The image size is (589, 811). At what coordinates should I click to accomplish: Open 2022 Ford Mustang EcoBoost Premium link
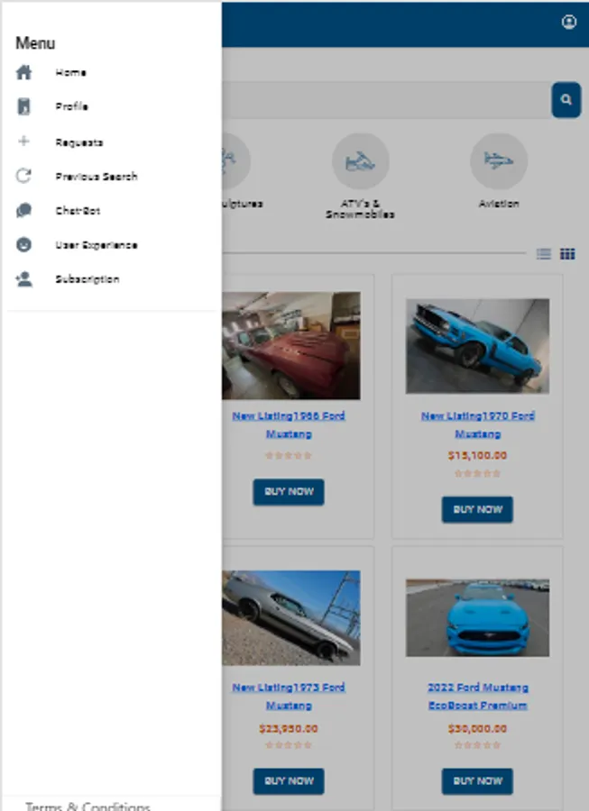click(x=478, y=697)
